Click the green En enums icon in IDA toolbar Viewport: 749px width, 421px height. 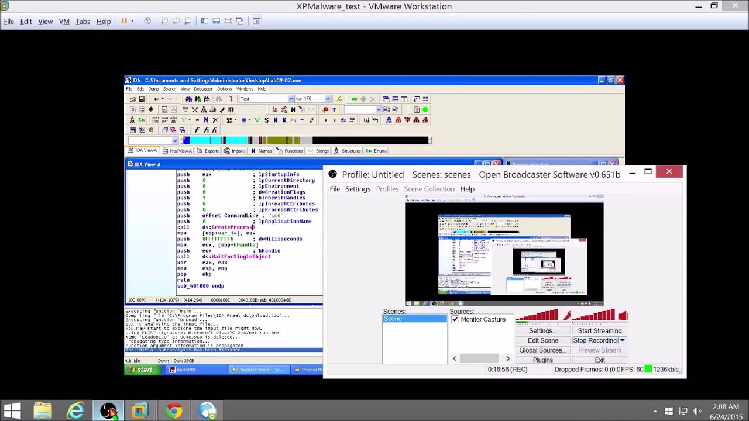click(142, 120)
